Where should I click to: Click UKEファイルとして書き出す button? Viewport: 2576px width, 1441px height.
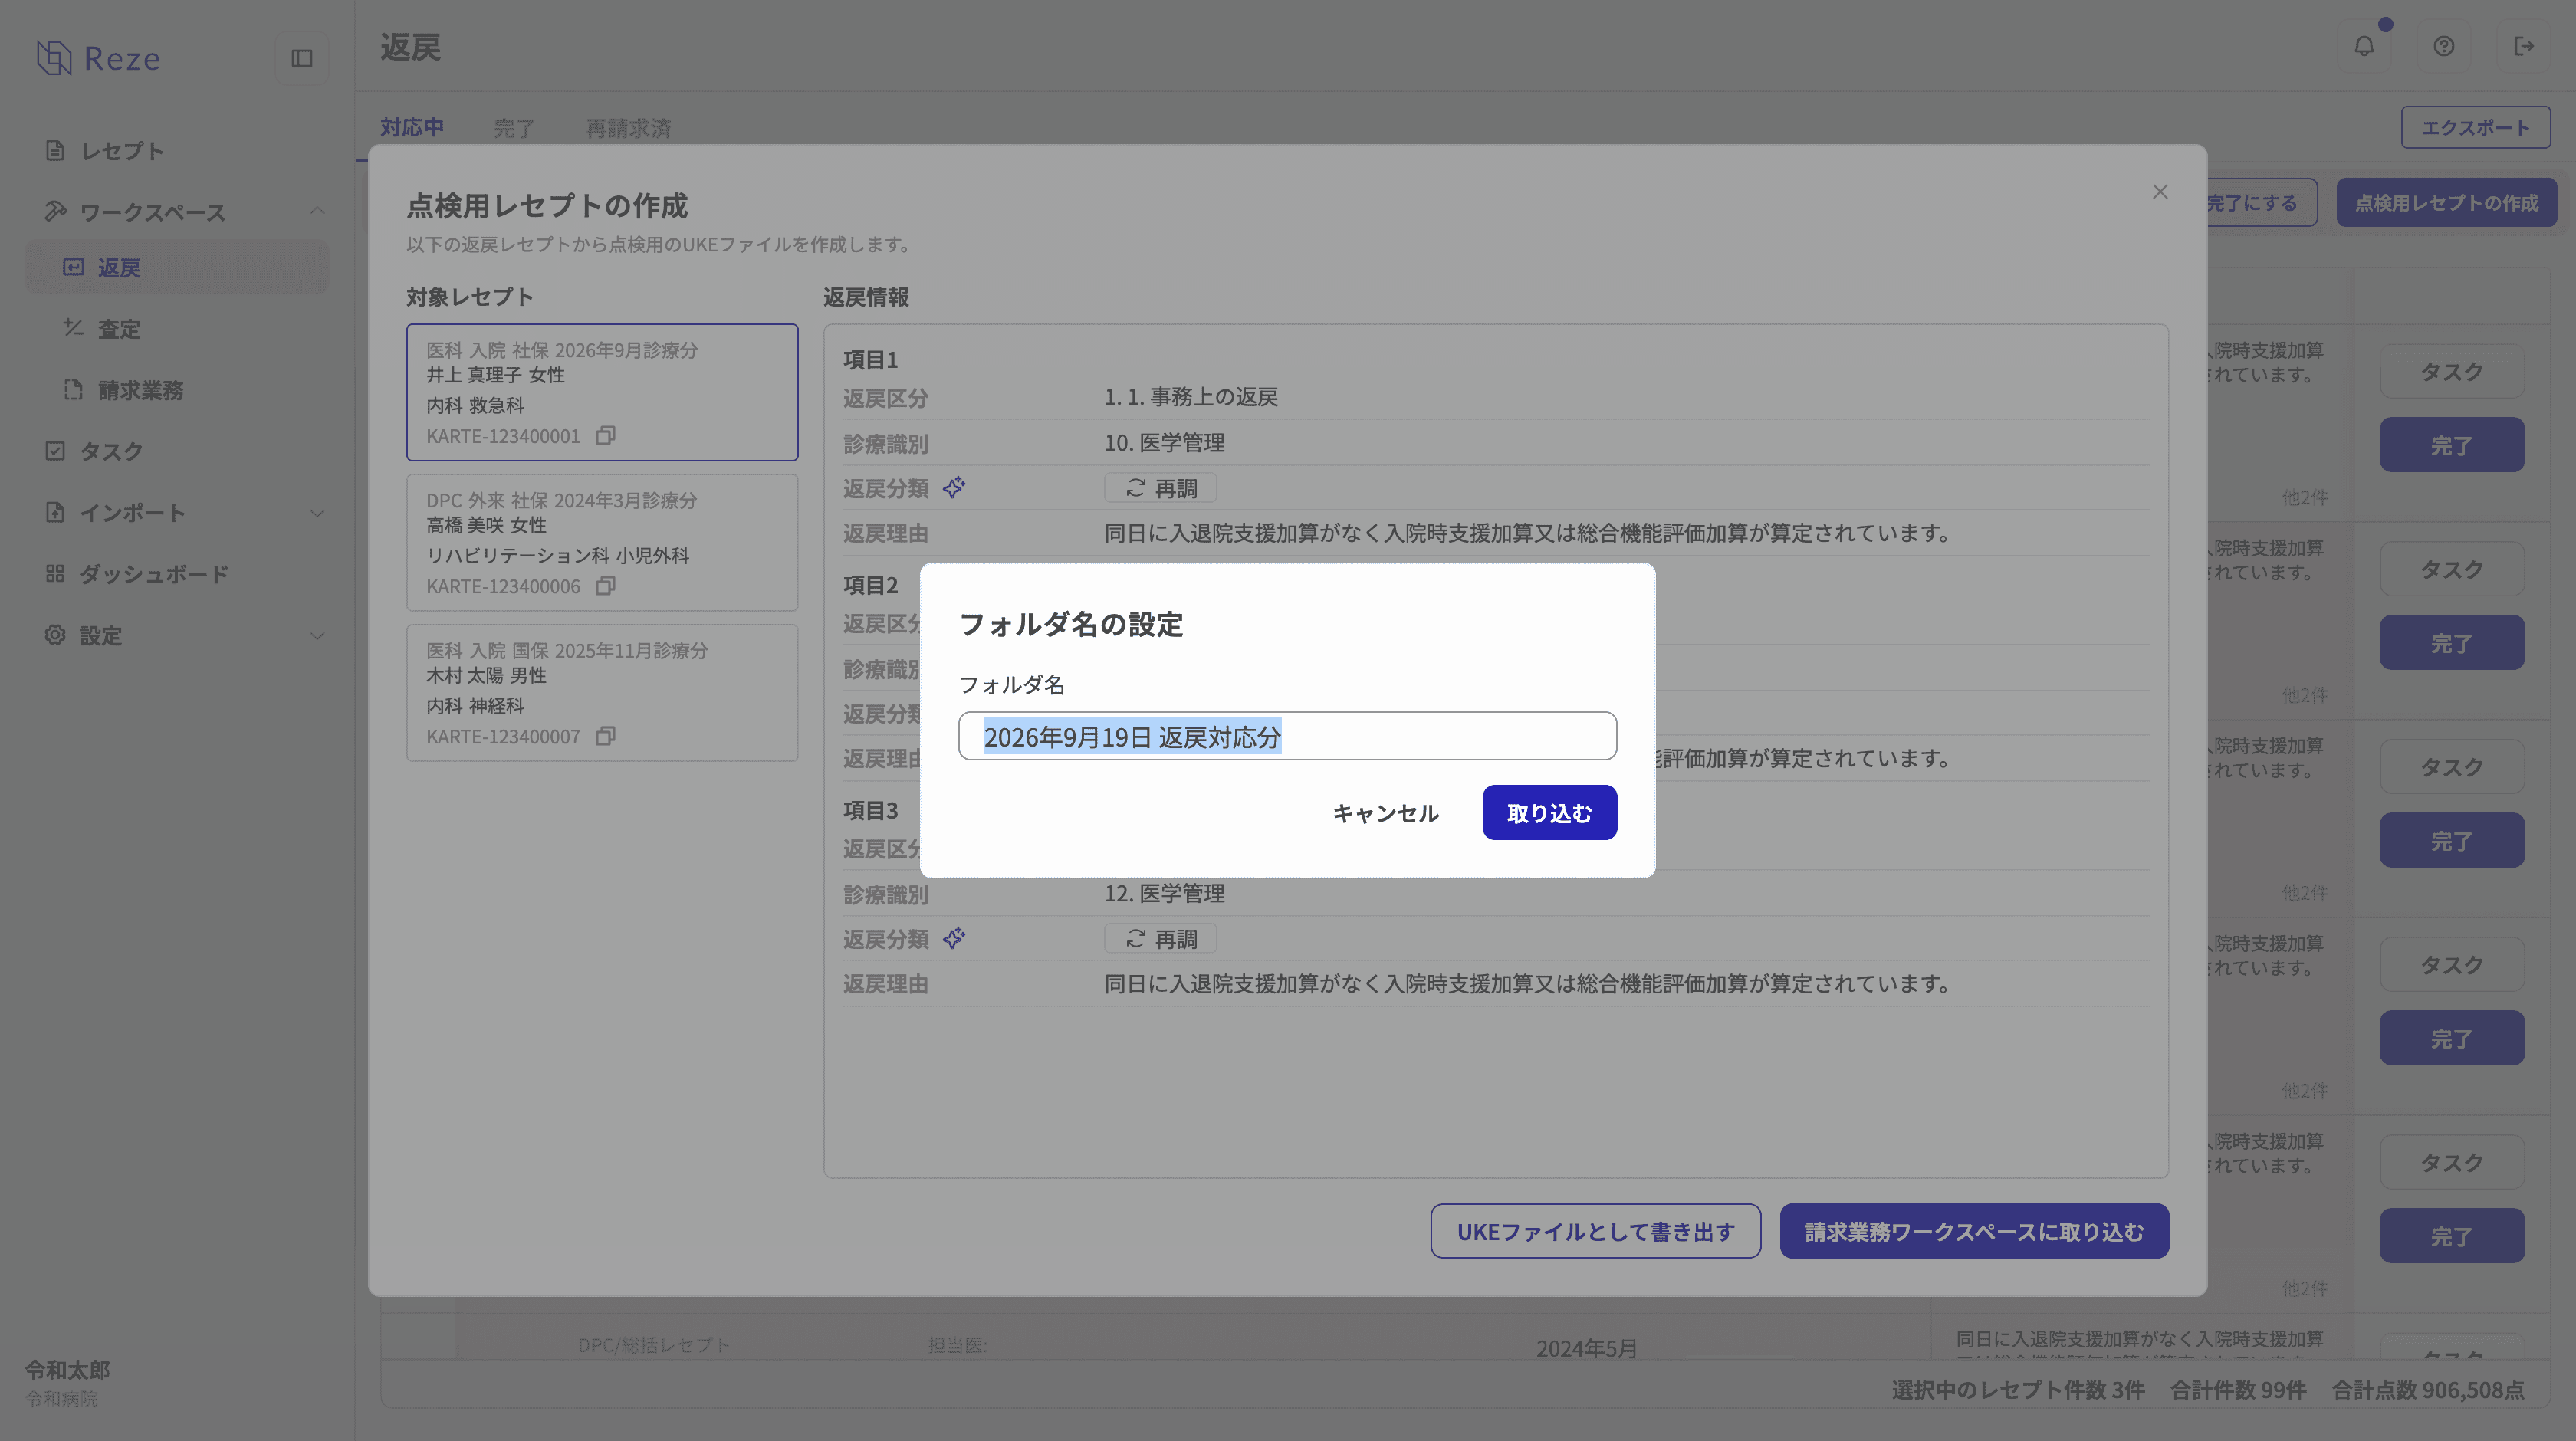point(1595,1231)
